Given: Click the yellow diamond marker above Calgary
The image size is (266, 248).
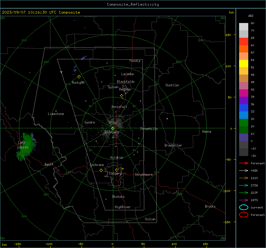Looking at the screenshot, I should (x=117, y=170).
